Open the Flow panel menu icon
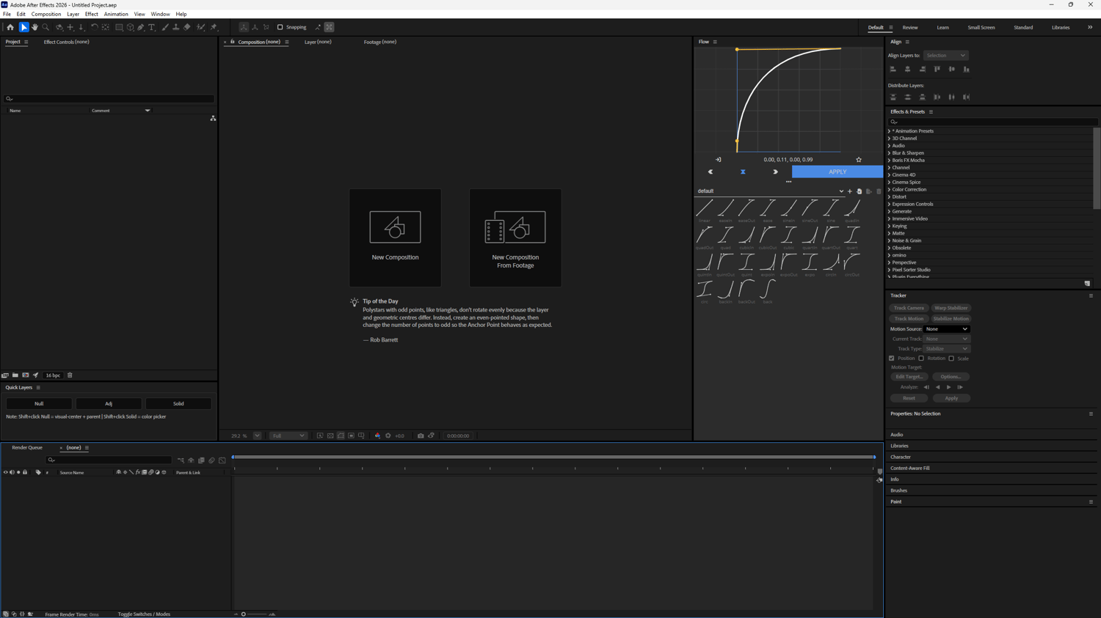Image resolution: width=1101 pixels, height=618 pixels. (715, 42)
